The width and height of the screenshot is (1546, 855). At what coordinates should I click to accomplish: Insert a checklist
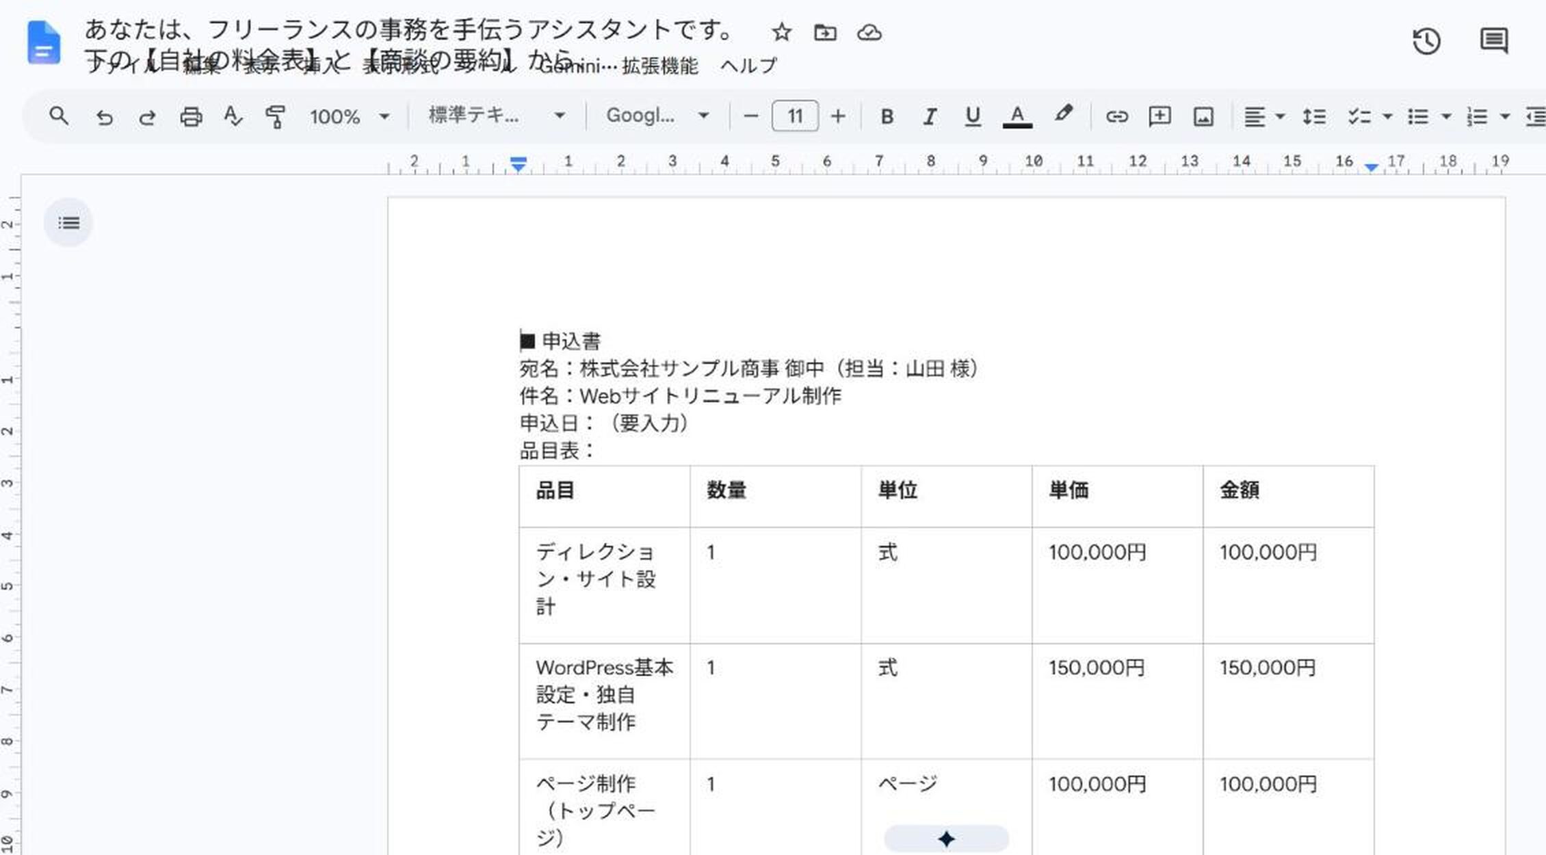pyautogui.click(x=1359, y=117)
